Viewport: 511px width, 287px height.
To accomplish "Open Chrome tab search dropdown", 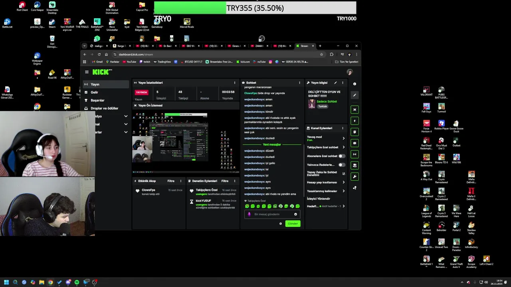I will (x=84, y=46).
